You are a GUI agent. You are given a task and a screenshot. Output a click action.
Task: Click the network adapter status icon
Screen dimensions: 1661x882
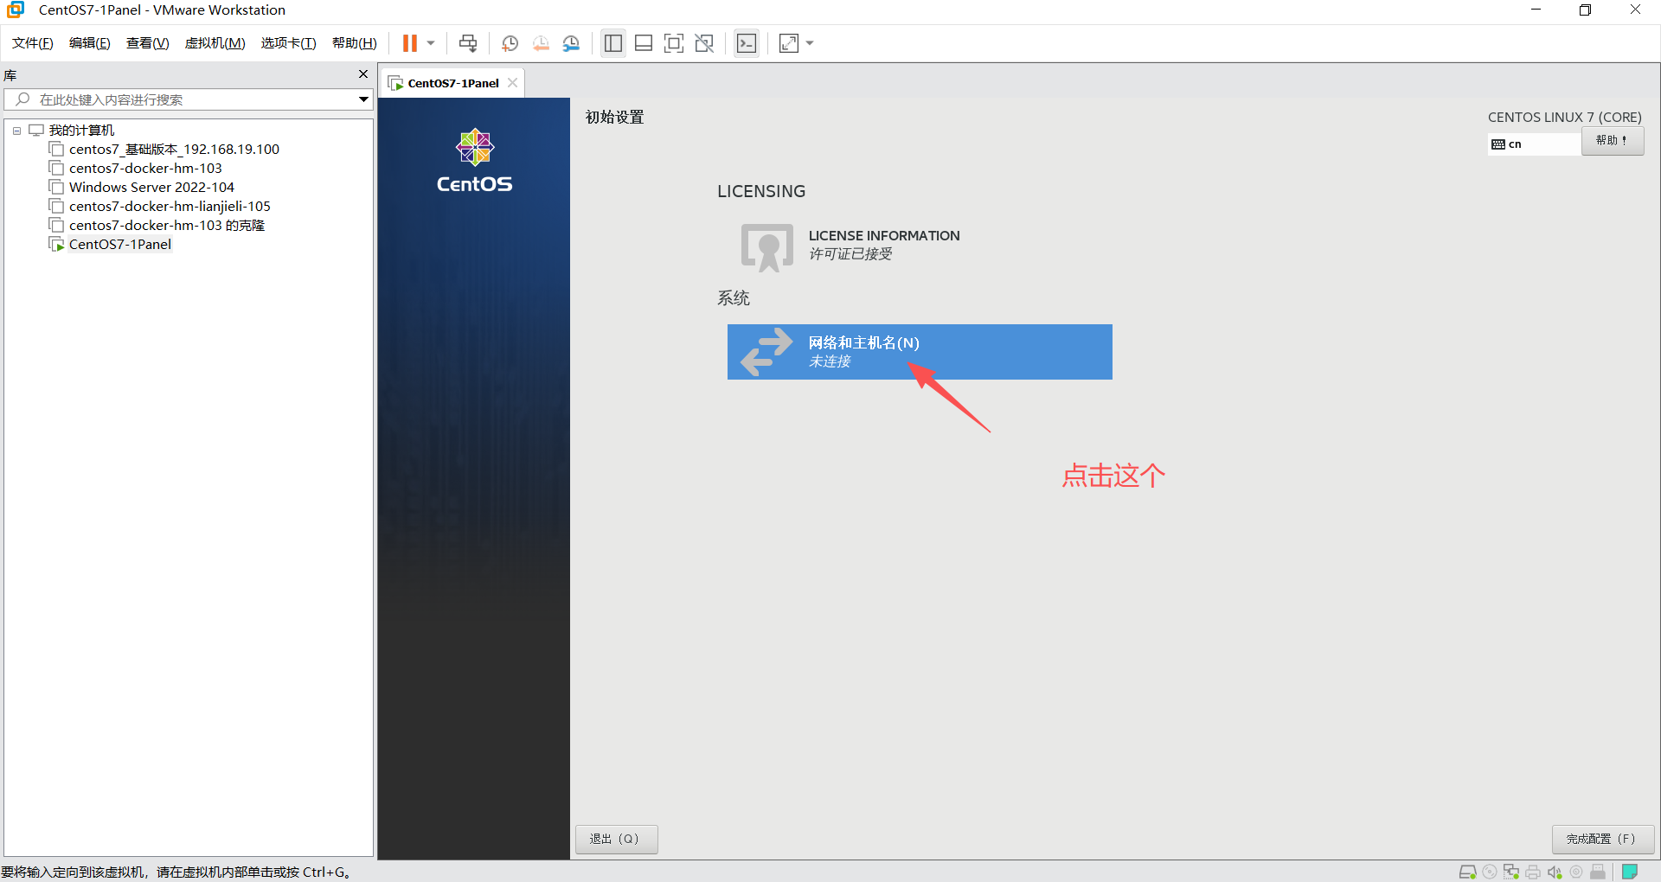point(1511,872)
